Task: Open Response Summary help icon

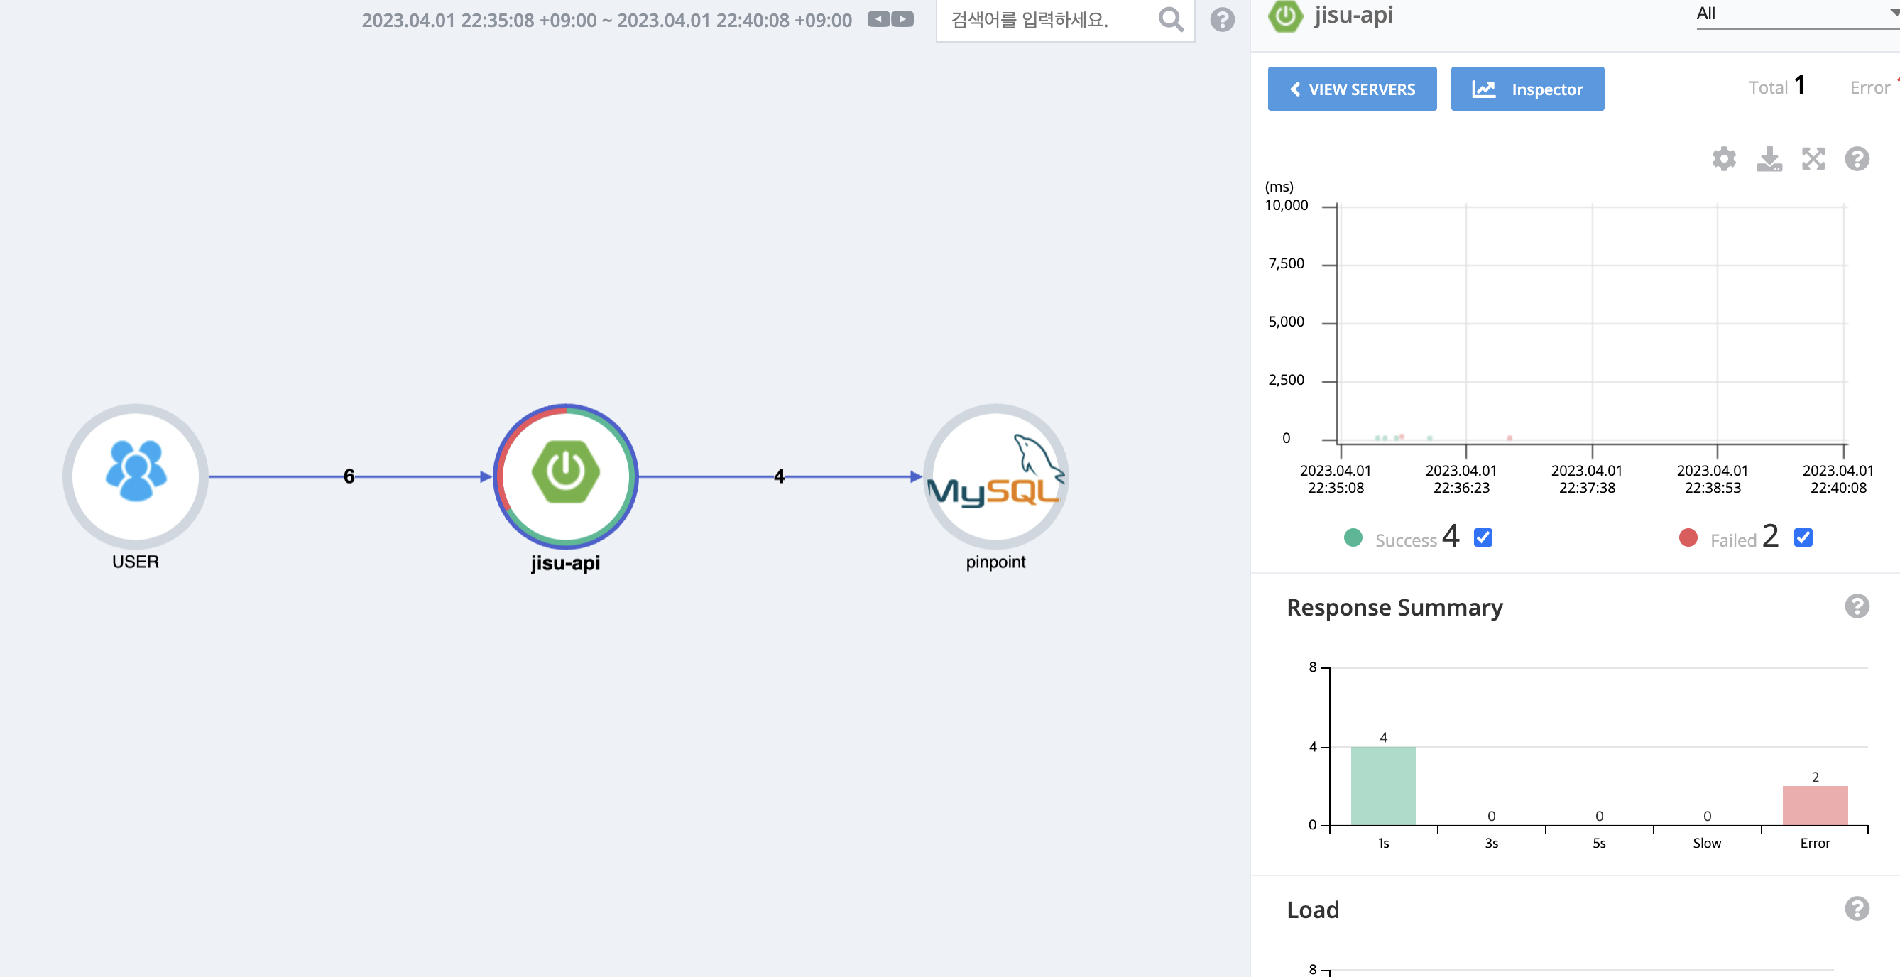Action: tap(1857, 606)
